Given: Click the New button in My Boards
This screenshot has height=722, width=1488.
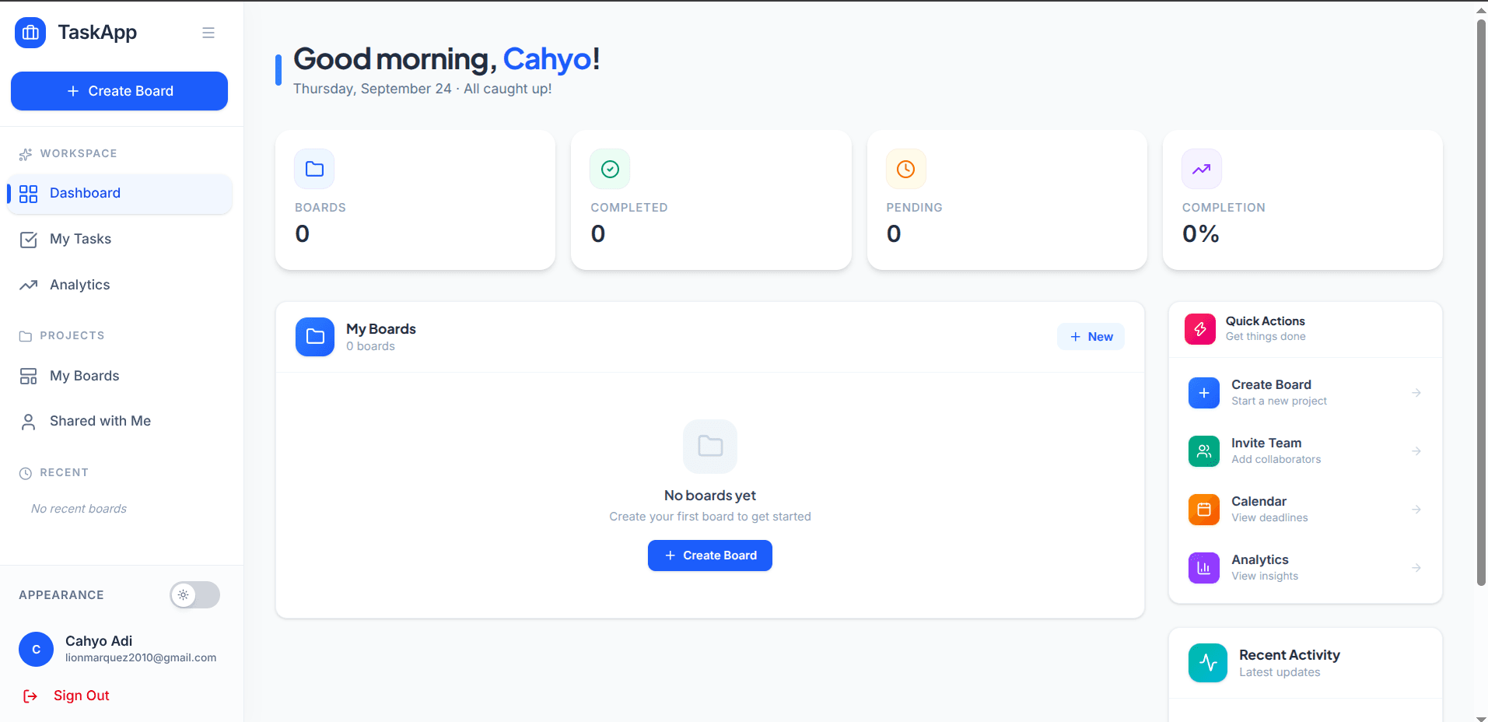Looking at the screenshot, I should [x=1091, y=337].
